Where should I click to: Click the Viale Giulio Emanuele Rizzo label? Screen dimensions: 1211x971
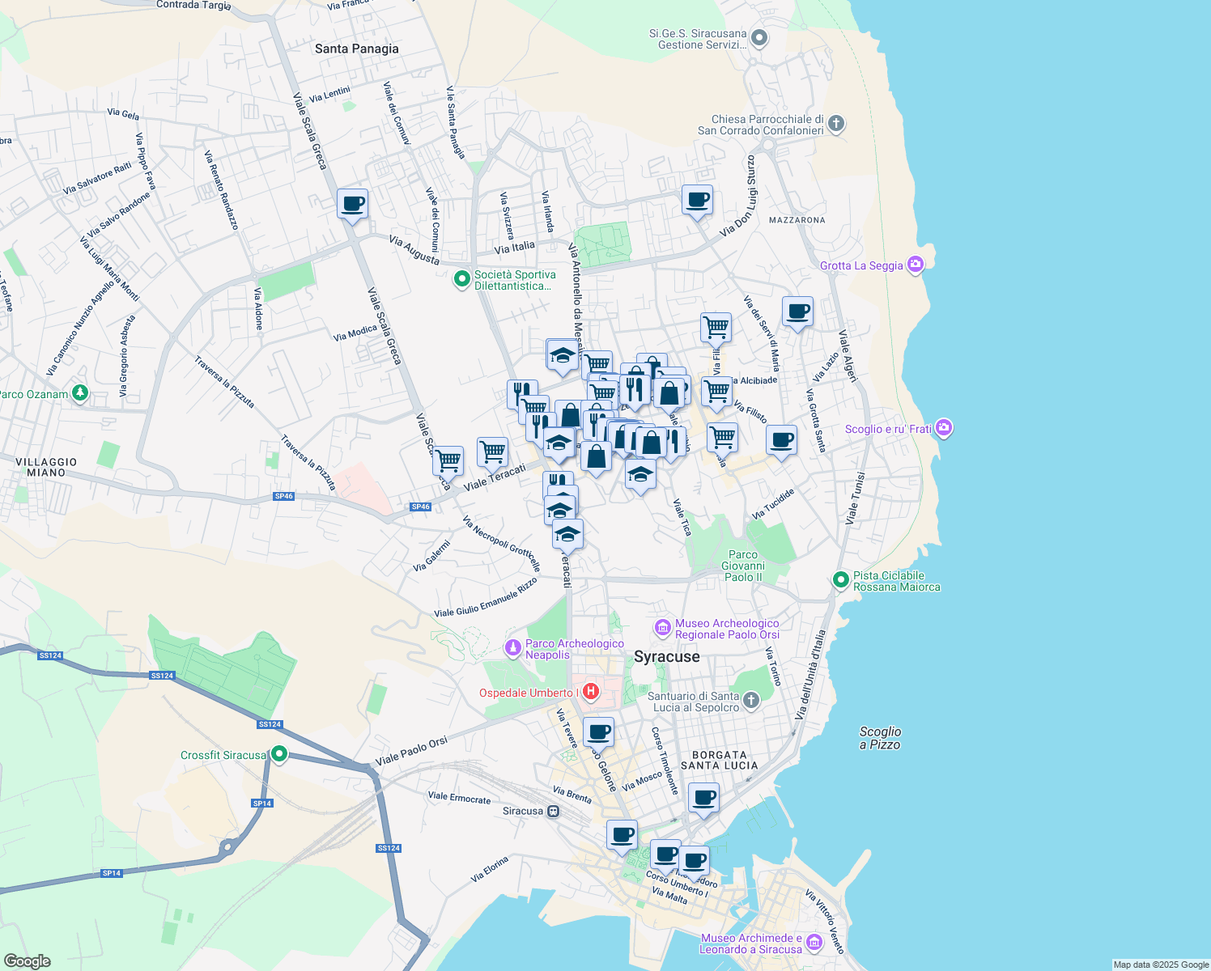[x=486, y=598]
